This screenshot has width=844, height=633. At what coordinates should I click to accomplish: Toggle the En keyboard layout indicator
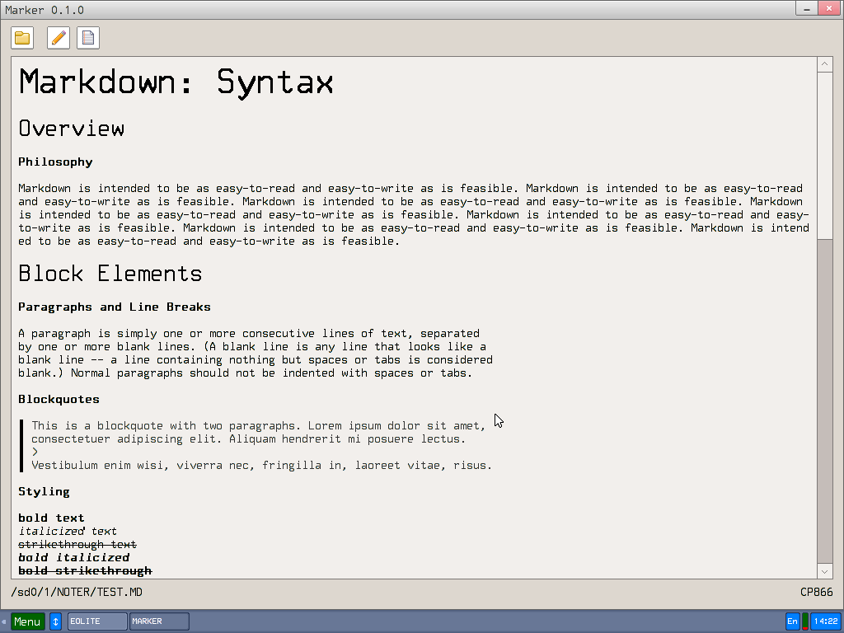point(792,621)
